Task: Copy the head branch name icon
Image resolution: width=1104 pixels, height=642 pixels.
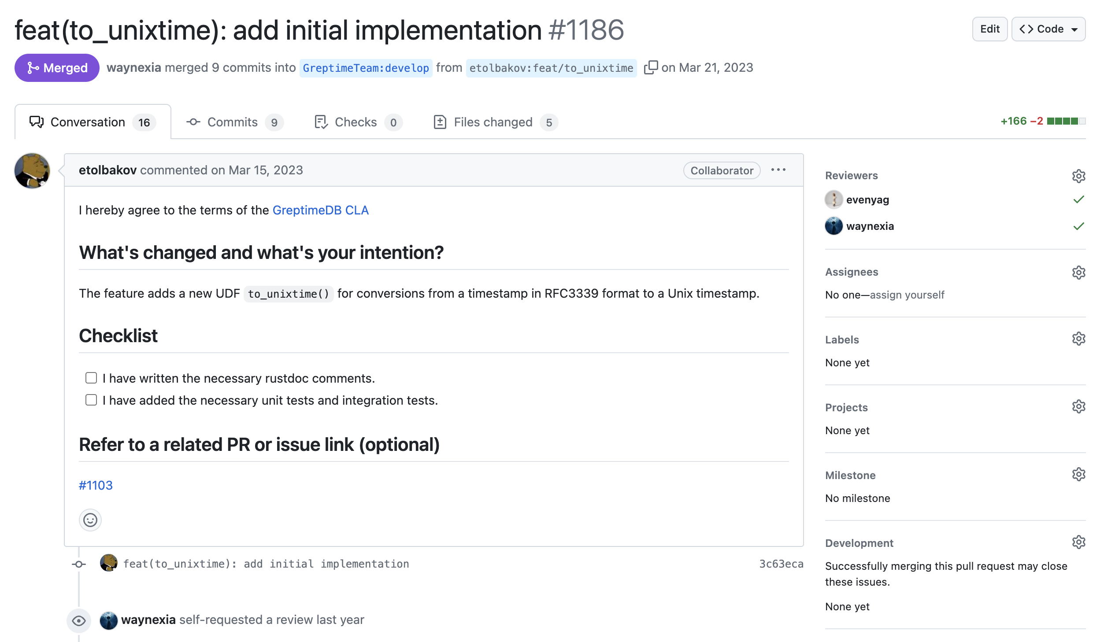Action: [651, 68]
